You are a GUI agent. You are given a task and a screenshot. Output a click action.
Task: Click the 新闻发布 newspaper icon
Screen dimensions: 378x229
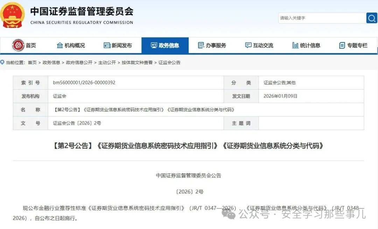point(107,45)
